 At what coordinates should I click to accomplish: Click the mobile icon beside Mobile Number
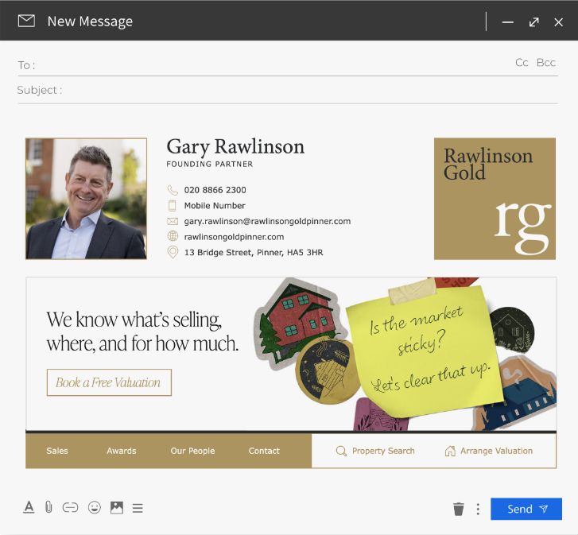[x=173, y=206]
